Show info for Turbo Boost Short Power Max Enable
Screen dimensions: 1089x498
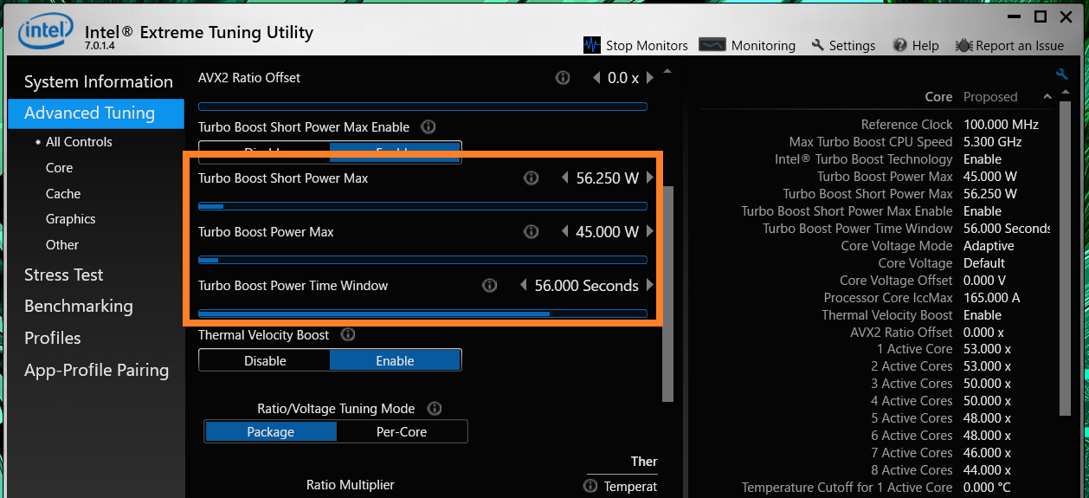428,127
